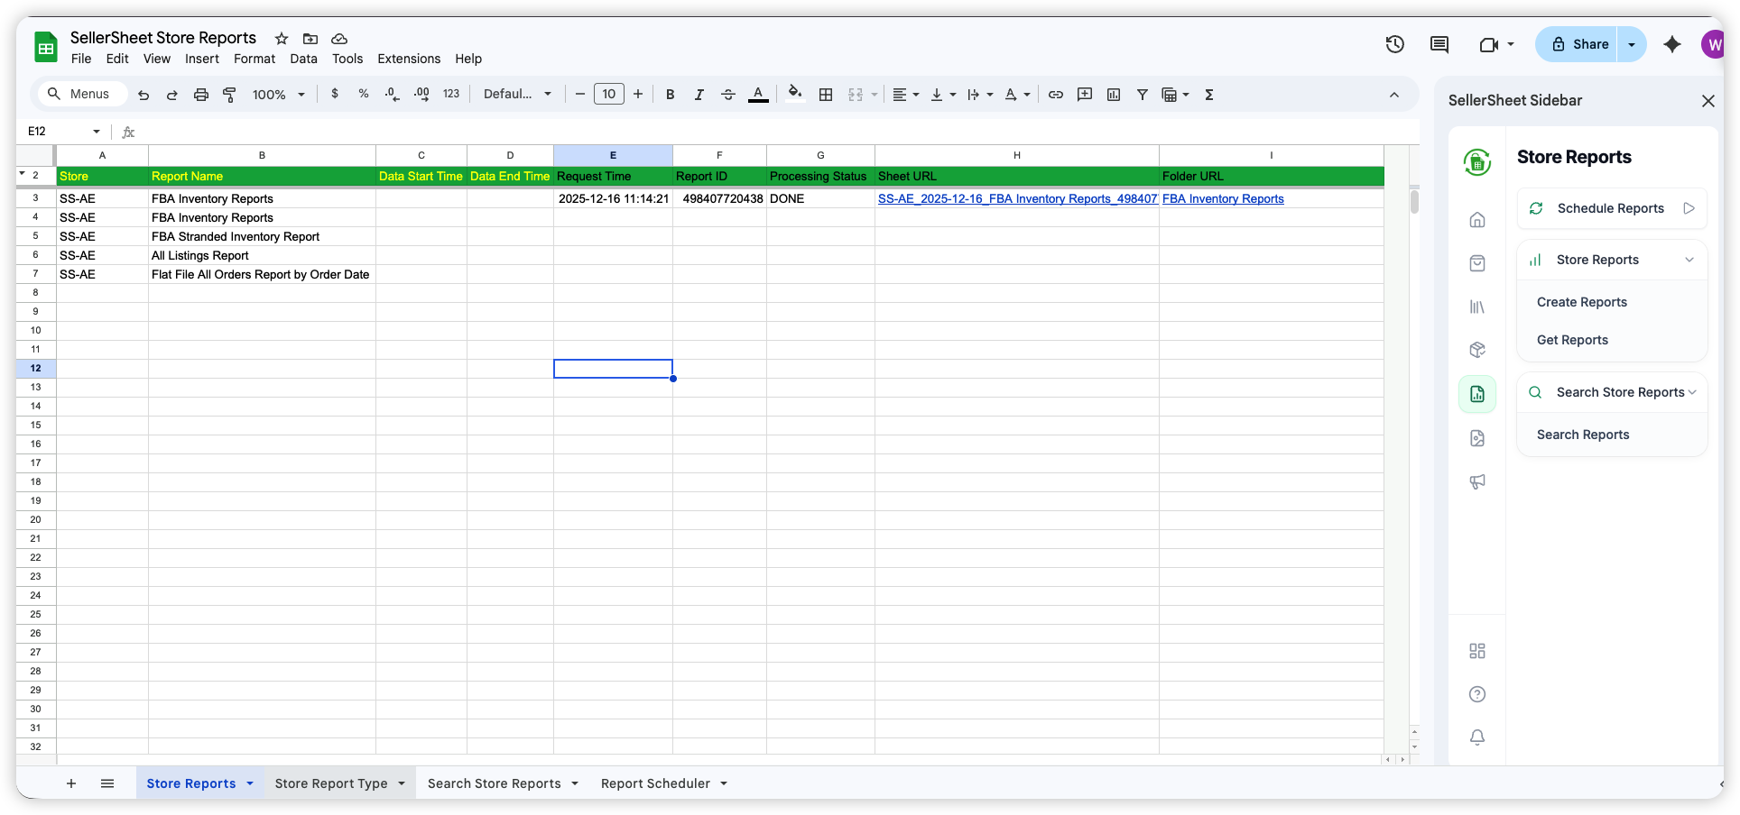Pick a text color from the toolbar
The height and width of the screenshot is (815, 1740).
click(x=758, y=94)
